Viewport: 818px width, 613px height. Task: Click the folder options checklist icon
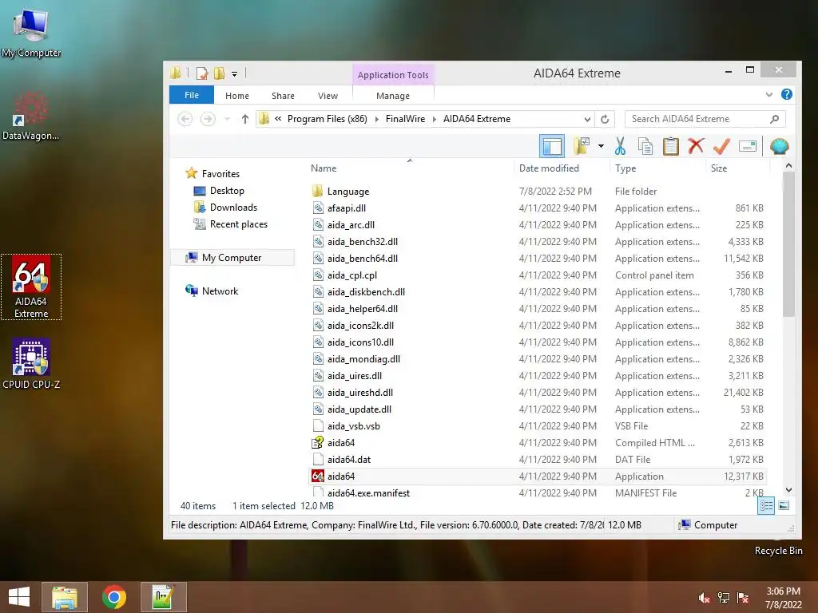click(582, 147)
